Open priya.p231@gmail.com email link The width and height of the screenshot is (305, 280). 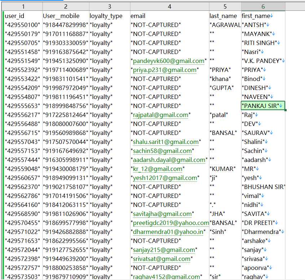(x=164, y=70)
